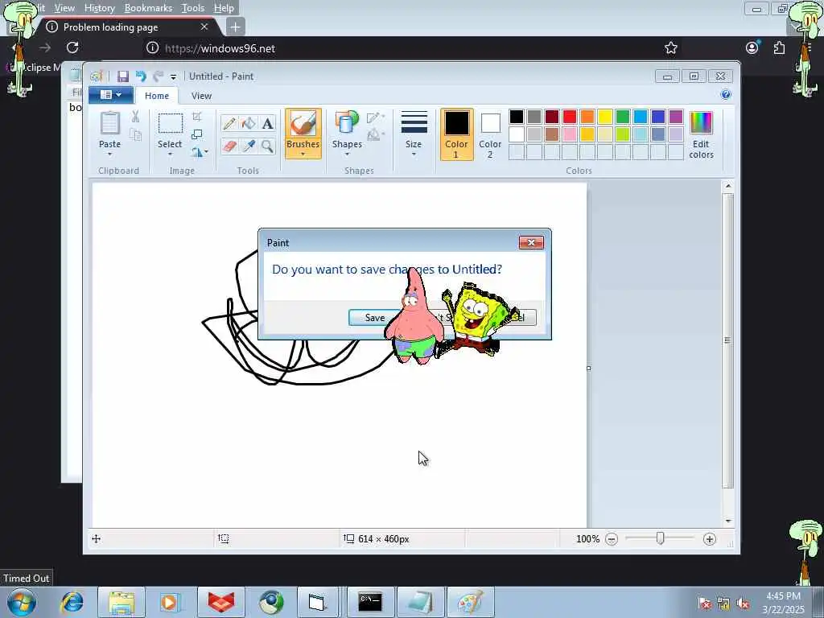
Task: Pick the purple color swatch
Action: click(676, 117)
